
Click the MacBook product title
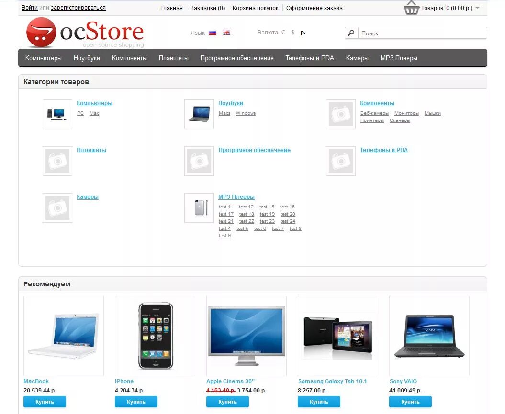tap(36, 381)
